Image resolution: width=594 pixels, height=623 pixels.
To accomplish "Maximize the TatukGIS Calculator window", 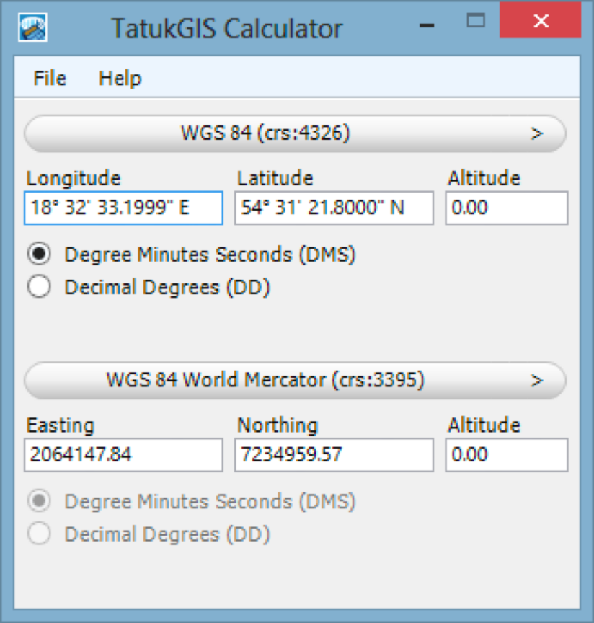I will 476,21.
